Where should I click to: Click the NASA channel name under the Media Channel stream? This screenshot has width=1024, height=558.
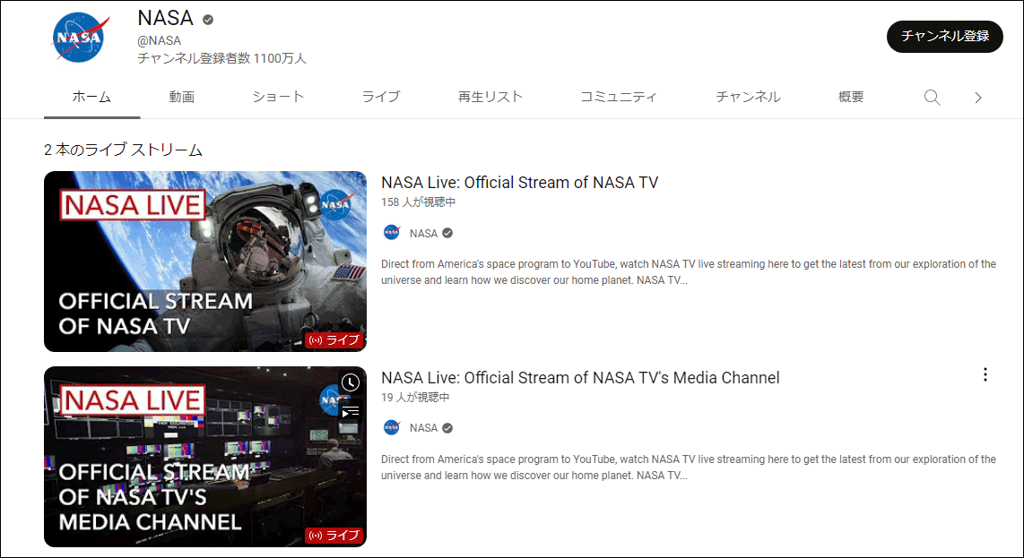pyautogui.click(x=423, y=428)
